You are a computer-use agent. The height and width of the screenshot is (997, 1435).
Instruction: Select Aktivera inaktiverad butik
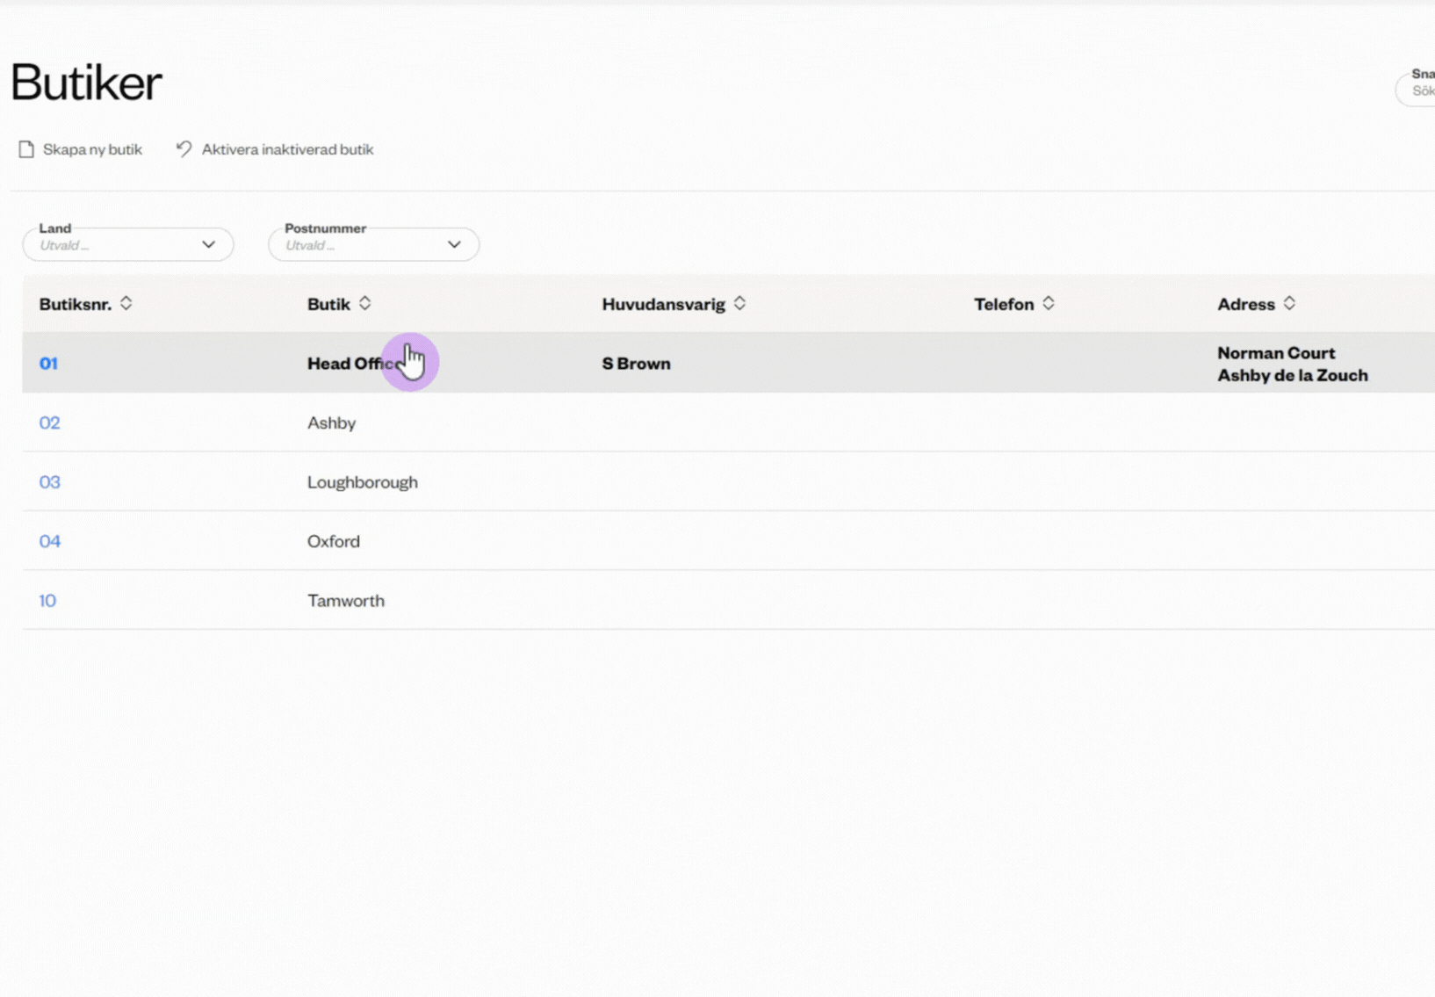tap(287, 148)
